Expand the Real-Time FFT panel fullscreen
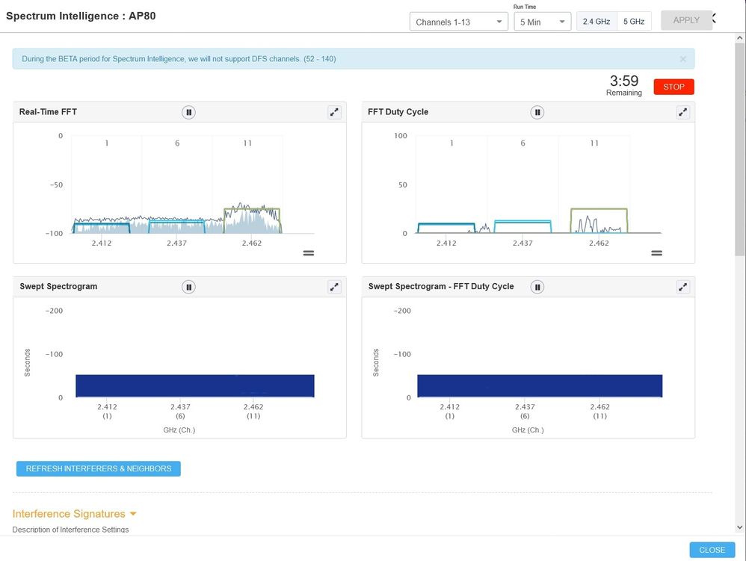Image resolution: width=746 pixels, height=561 pixels. click(334, 112)
